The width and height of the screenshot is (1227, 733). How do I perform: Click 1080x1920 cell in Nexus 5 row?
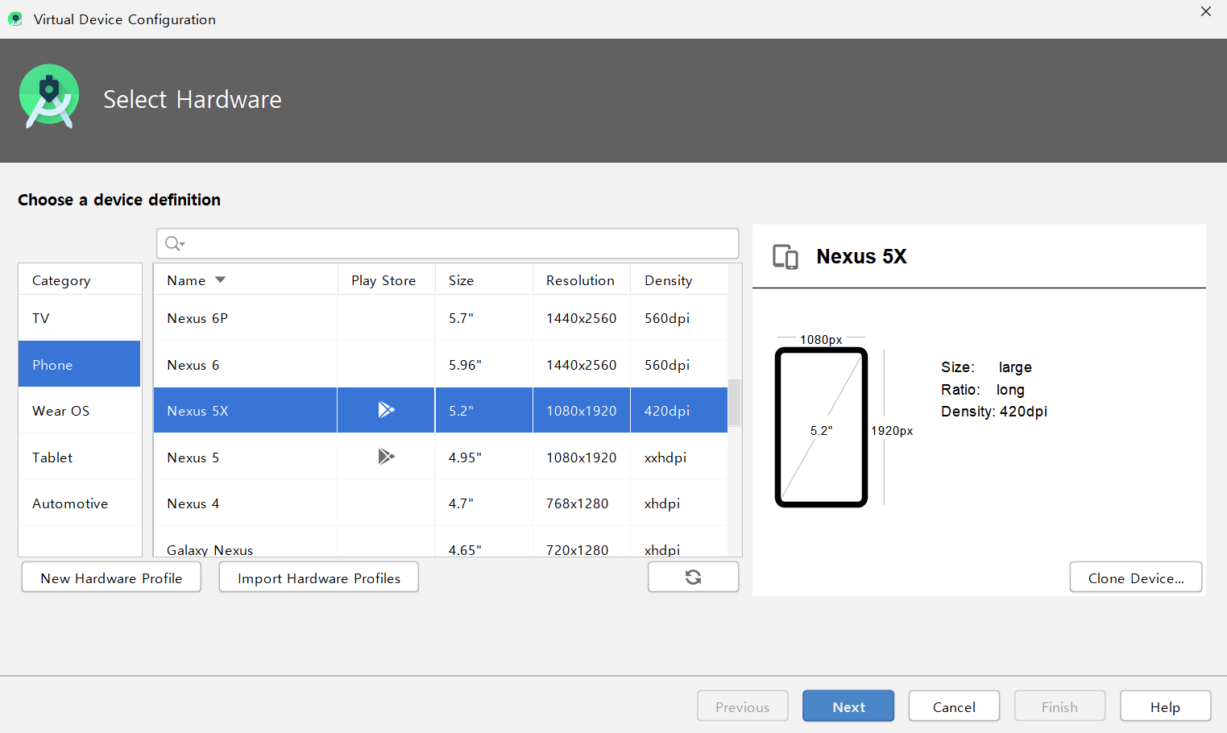581,457
